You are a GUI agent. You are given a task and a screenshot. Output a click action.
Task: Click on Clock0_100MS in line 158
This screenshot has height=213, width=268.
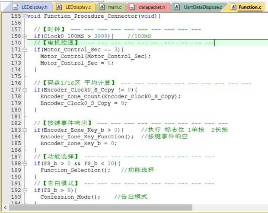pos(64,36)
